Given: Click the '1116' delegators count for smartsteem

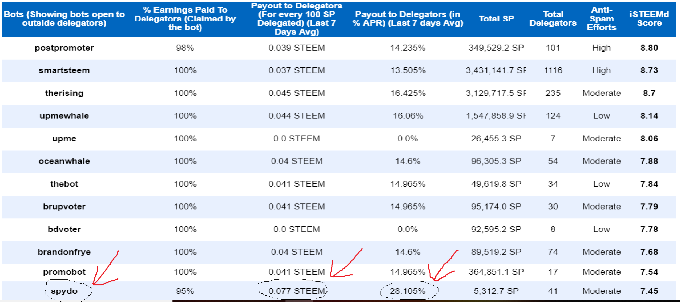Looking at the screenshot, I should click(553, 71).
